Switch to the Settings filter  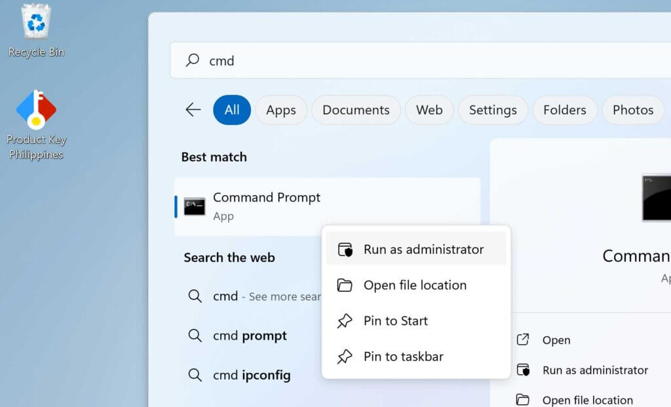[x=493, y=110]
